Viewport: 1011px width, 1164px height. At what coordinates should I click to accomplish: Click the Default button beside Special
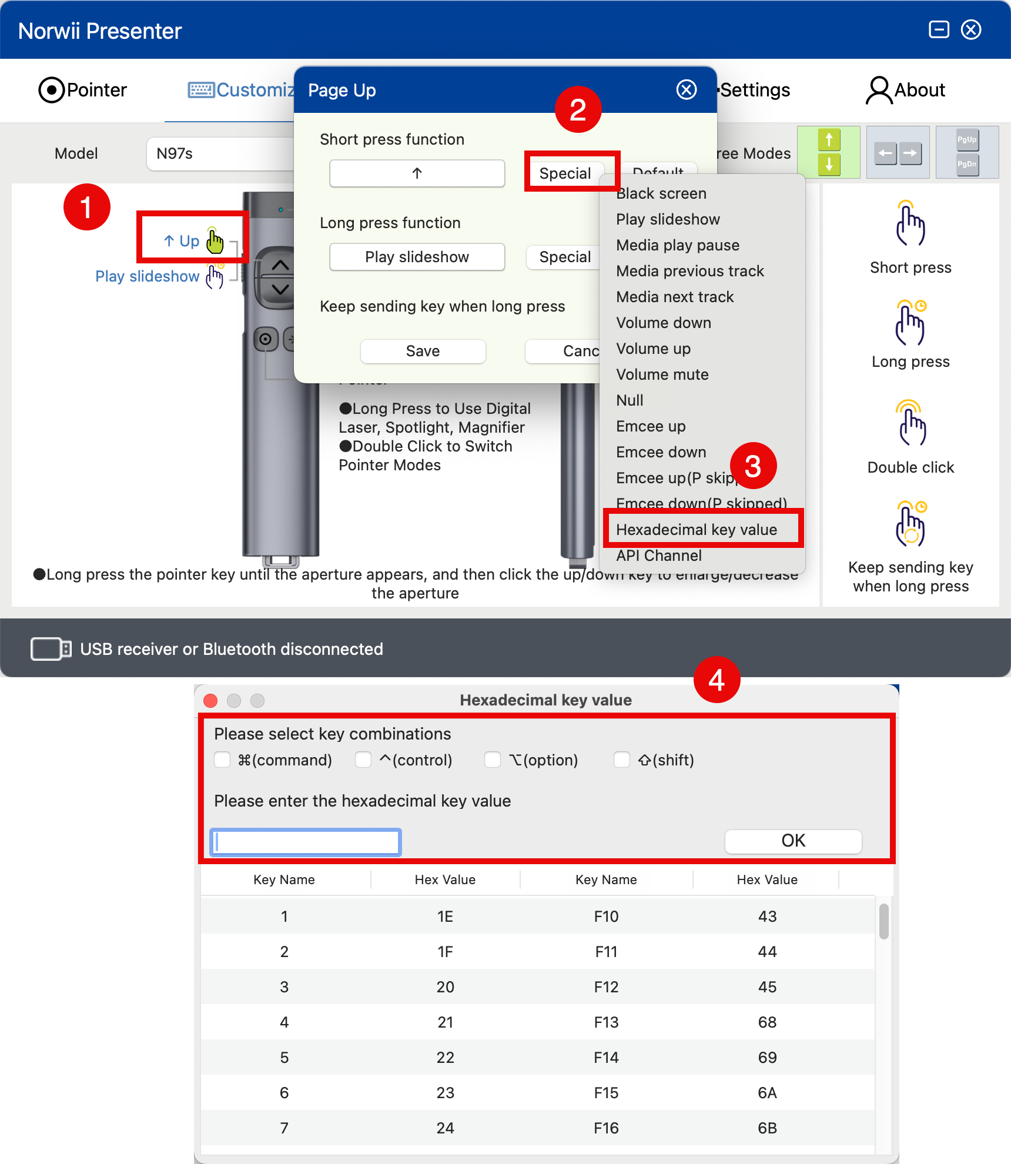(658, 168)
